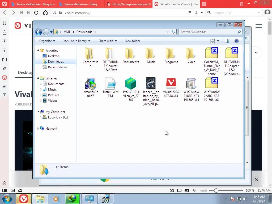Open Windows Media Player from taskbar

tap(56, 199)
